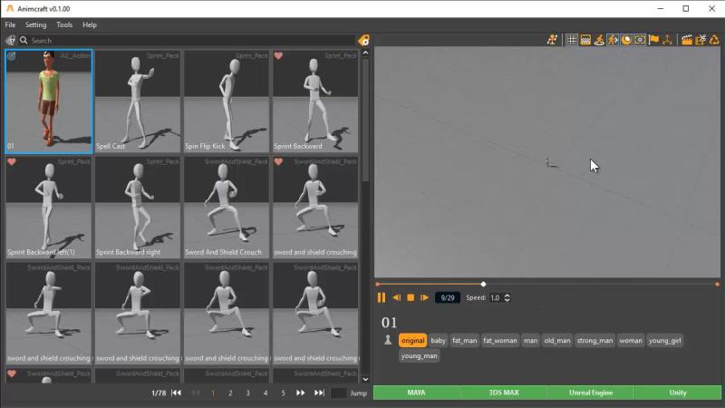Click the orange flag icon

coord(653,40)
